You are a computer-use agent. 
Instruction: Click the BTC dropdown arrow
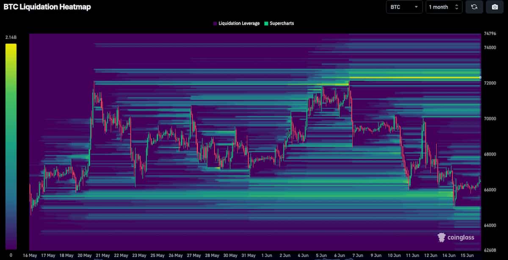point(416,7)
